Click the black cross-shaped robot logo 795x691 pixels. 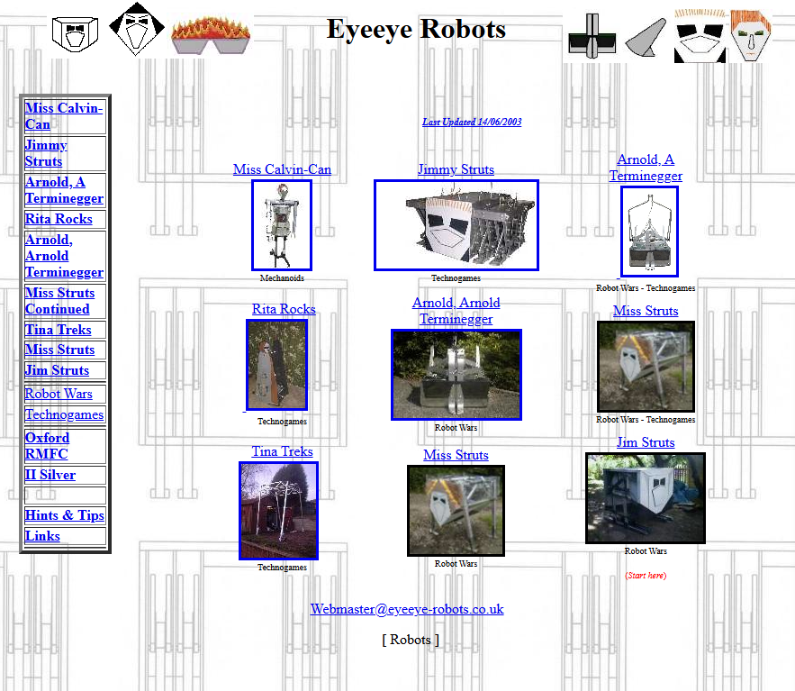pos(592,37)
